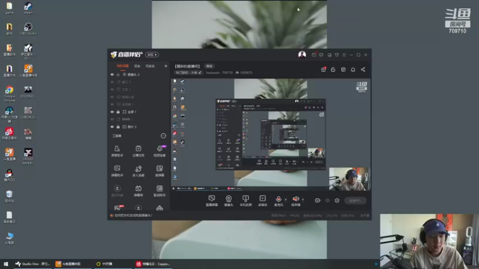Screen dimensions: 479x269
Task: Open the OBS Studio desktop shortcut
Action: click(x=28, y=29)
